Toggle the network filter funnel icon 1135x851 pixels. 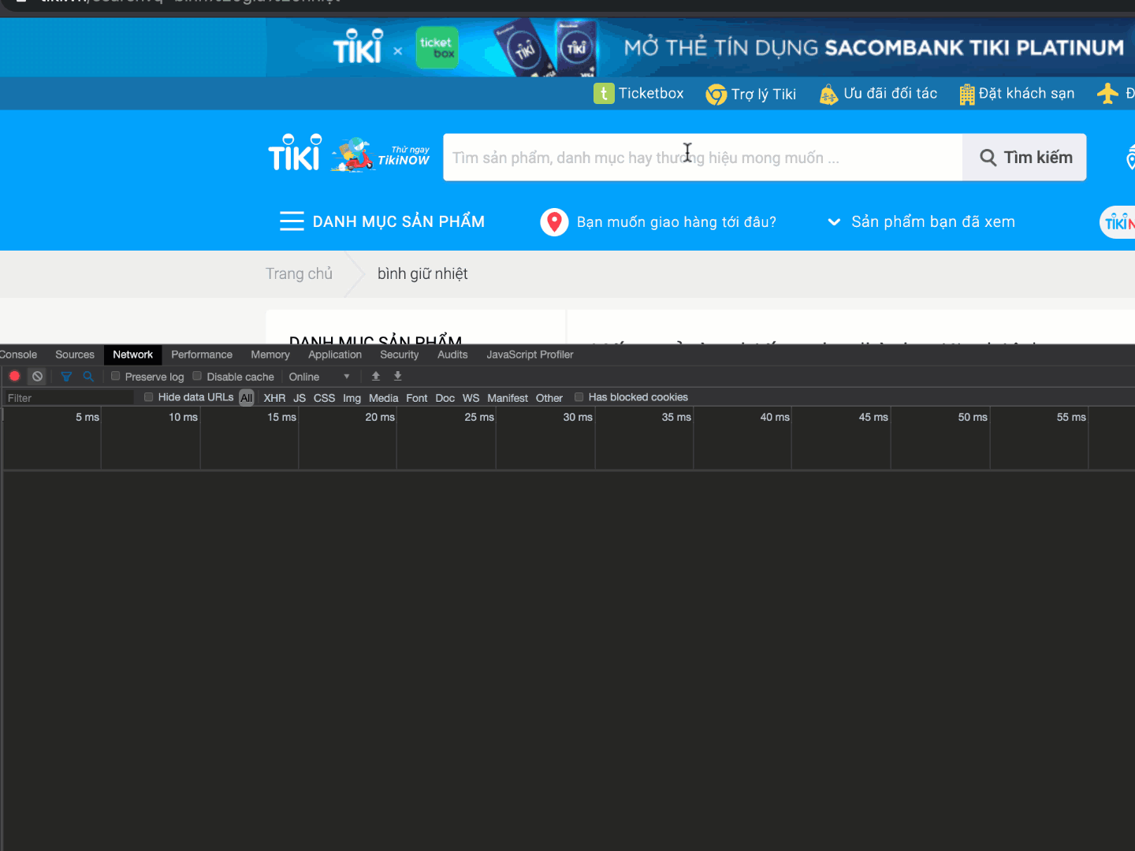(66, 377)
